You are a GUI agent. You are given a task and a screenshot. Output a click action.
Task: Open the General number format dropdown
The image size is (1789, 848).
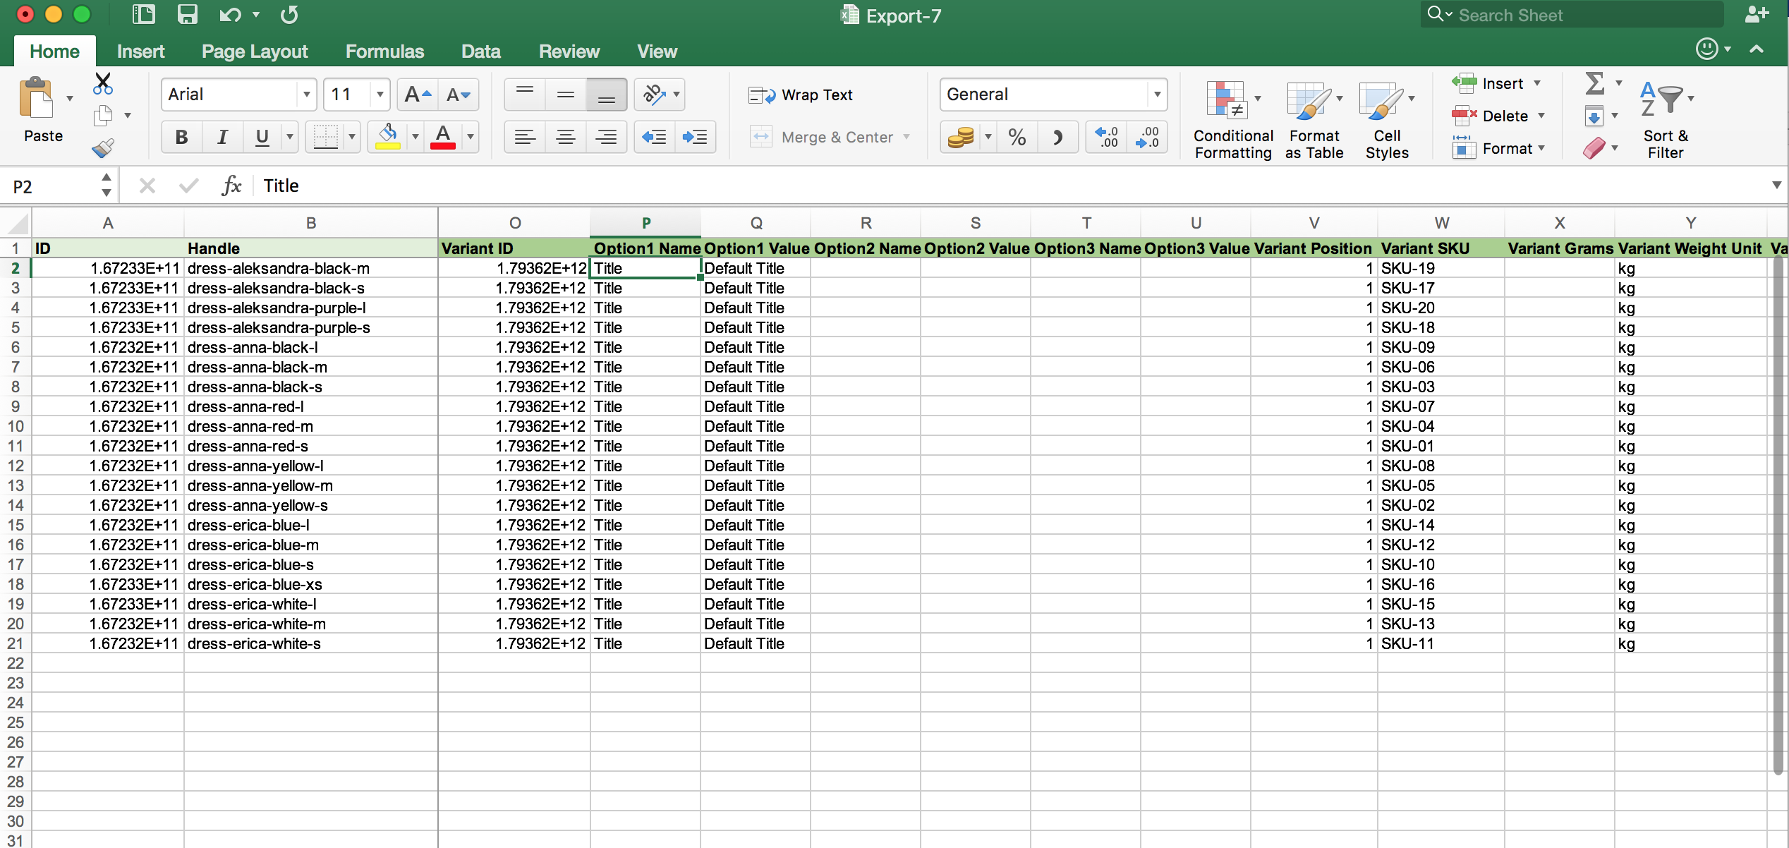pos(1157,95)
